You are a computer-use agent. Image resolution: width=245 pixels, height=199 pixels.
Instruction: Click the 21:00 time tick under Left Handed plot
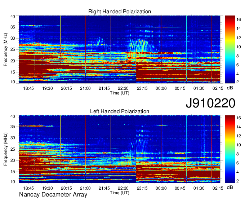click(85, 188)
